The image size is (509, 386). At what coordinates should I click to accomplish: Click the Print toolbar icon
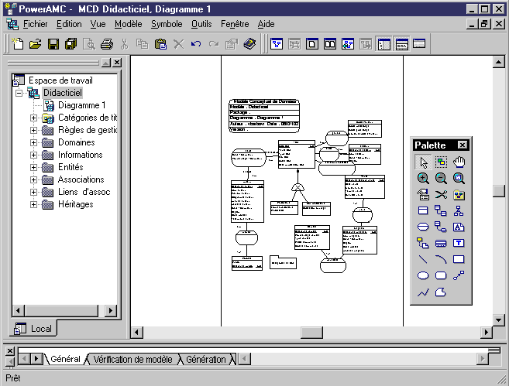coord(107,44)
